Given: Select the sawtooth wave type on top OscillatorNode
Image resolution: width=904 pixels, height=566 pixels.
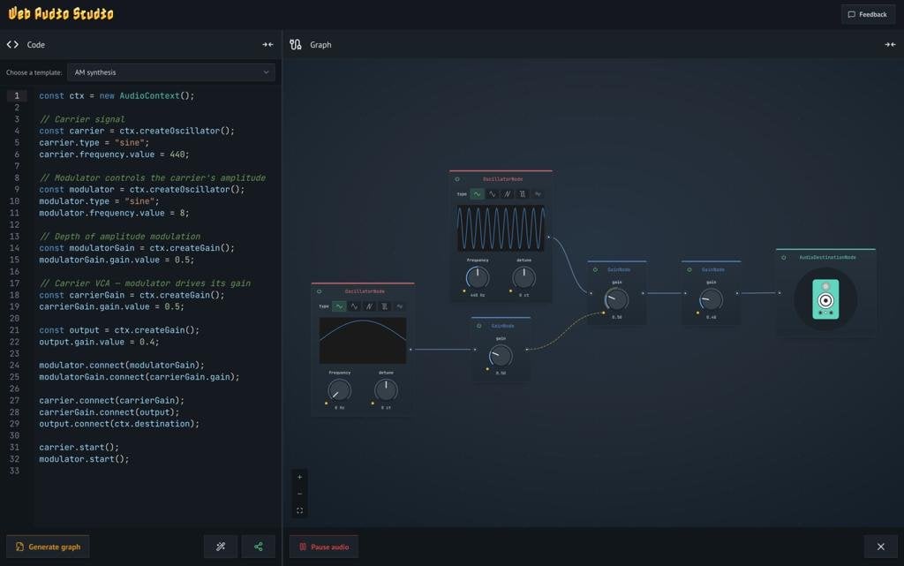Looking at the screenshot, I should [508, 193].
